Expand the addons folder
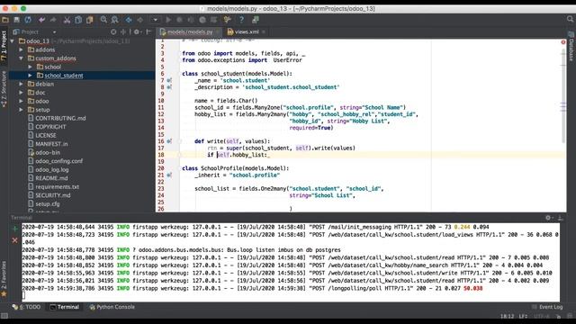 click(22, 49)
